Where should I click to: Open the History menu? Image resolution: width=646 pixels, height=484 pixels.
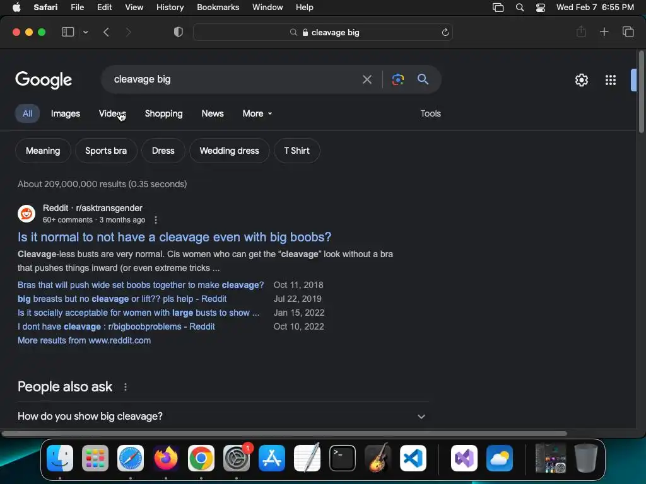click(x=170, y=7)
